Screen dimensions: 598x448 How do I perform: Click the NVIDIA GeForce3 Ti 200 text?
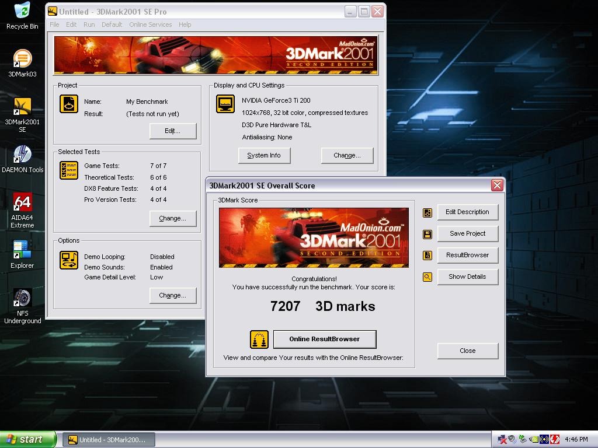click(276, 100)
